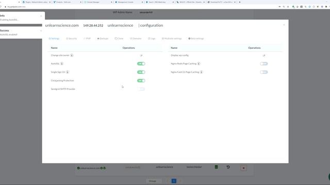Enable the Sendgrid SMTP Provider switch
Screen dimensions: 330x185
point(141,89)
